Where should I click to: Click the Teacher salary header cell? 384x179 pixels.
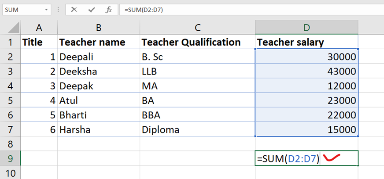coord(306,43)
